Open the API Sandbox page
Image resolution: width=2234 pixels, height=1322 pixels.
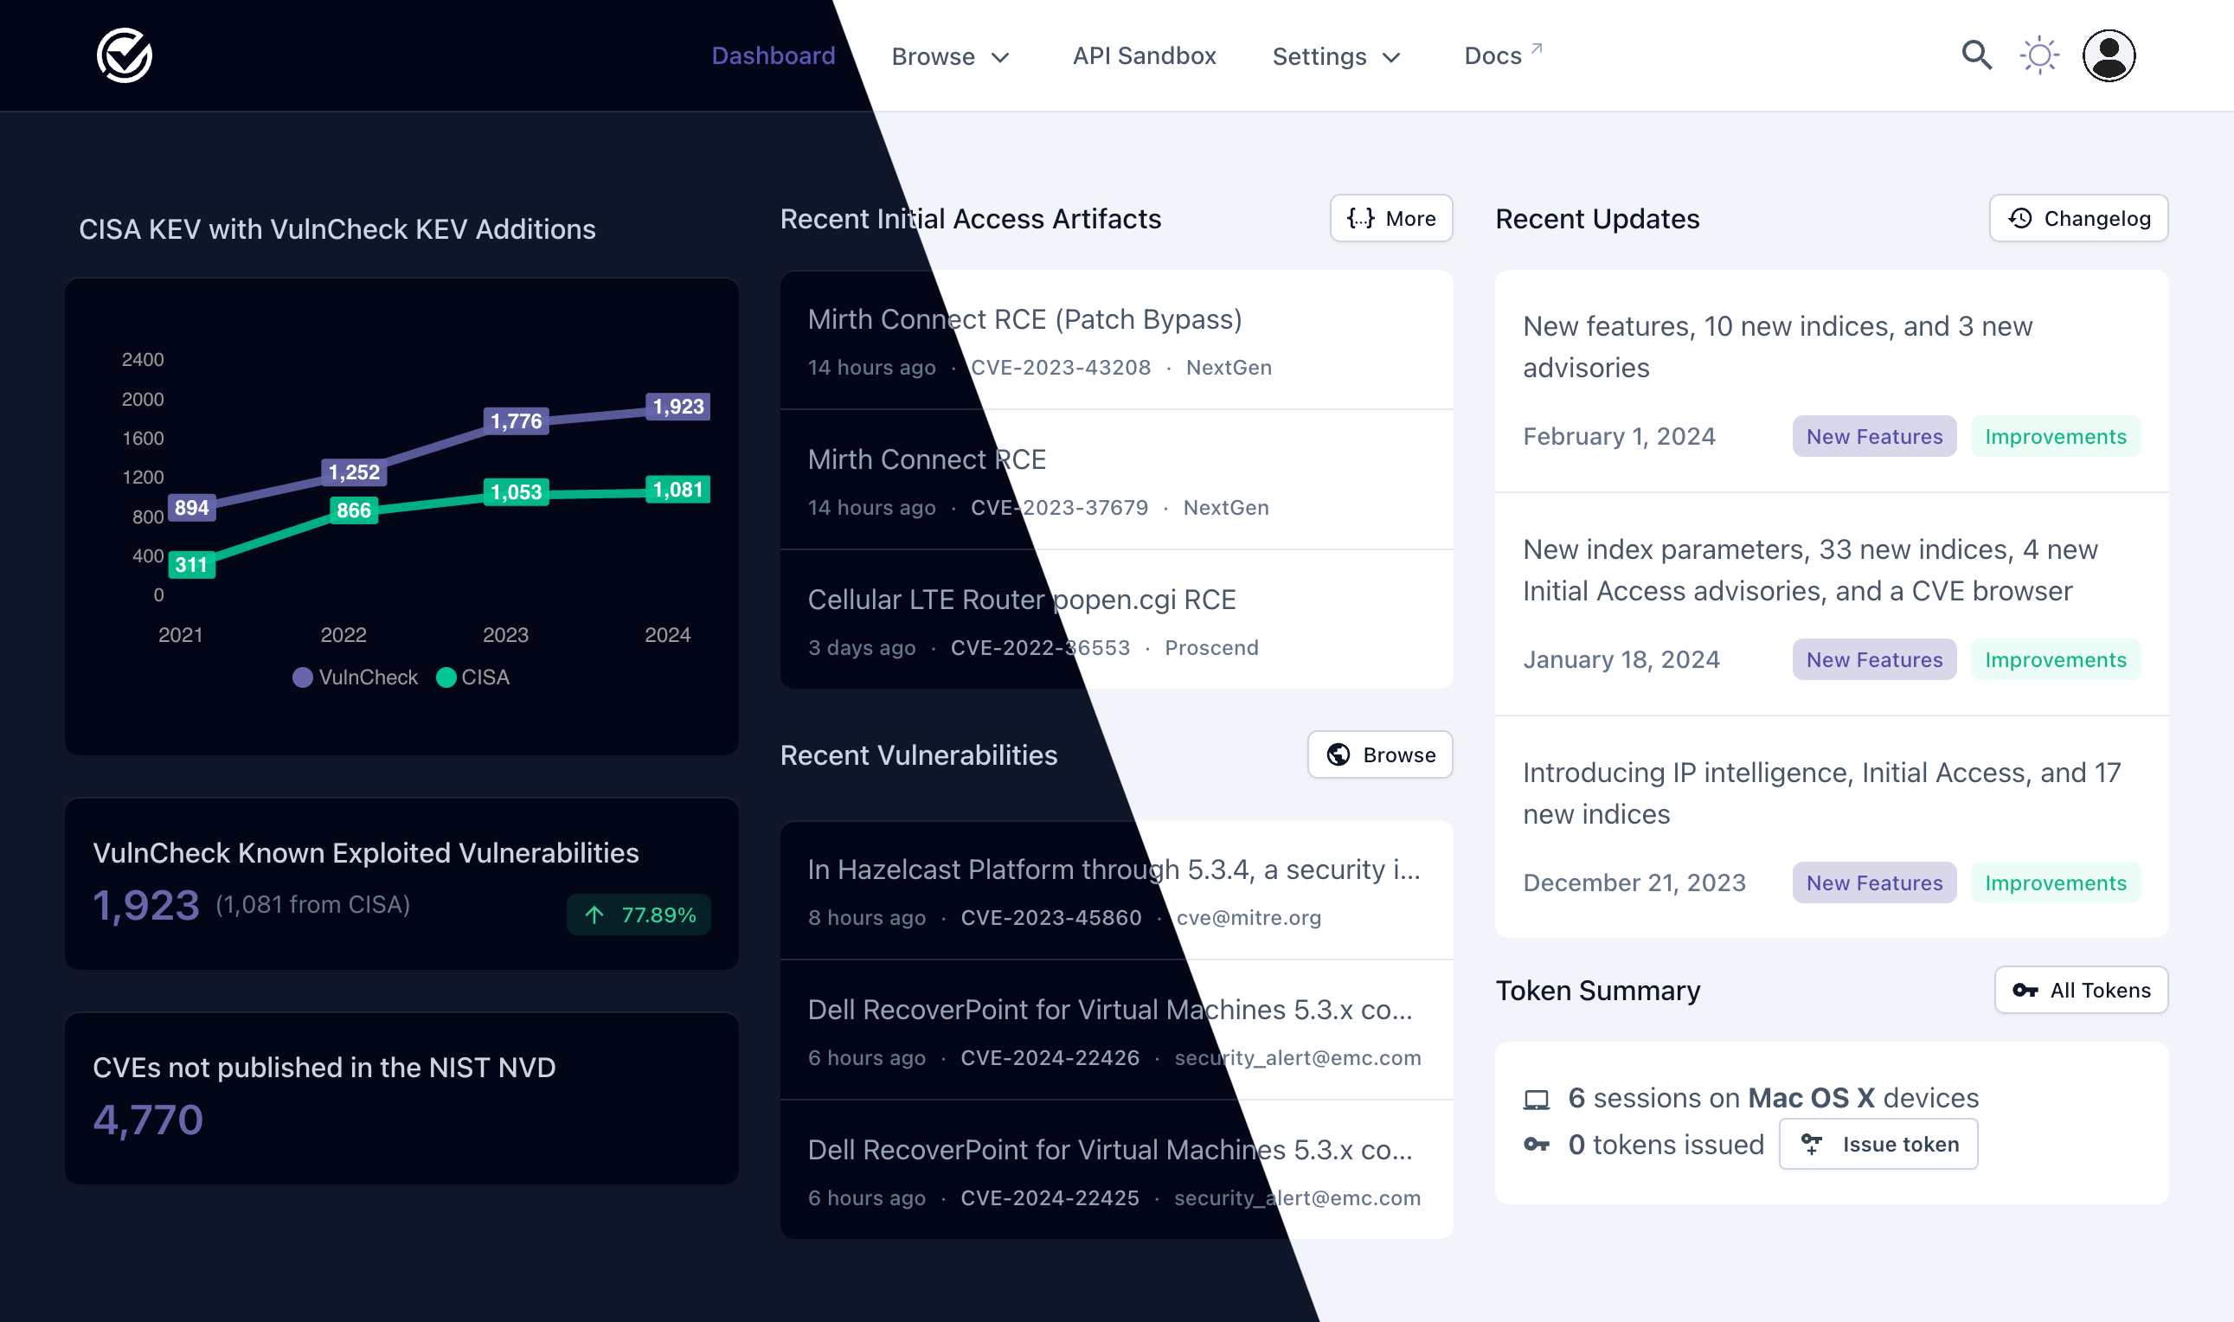(x=1144, y=55)
